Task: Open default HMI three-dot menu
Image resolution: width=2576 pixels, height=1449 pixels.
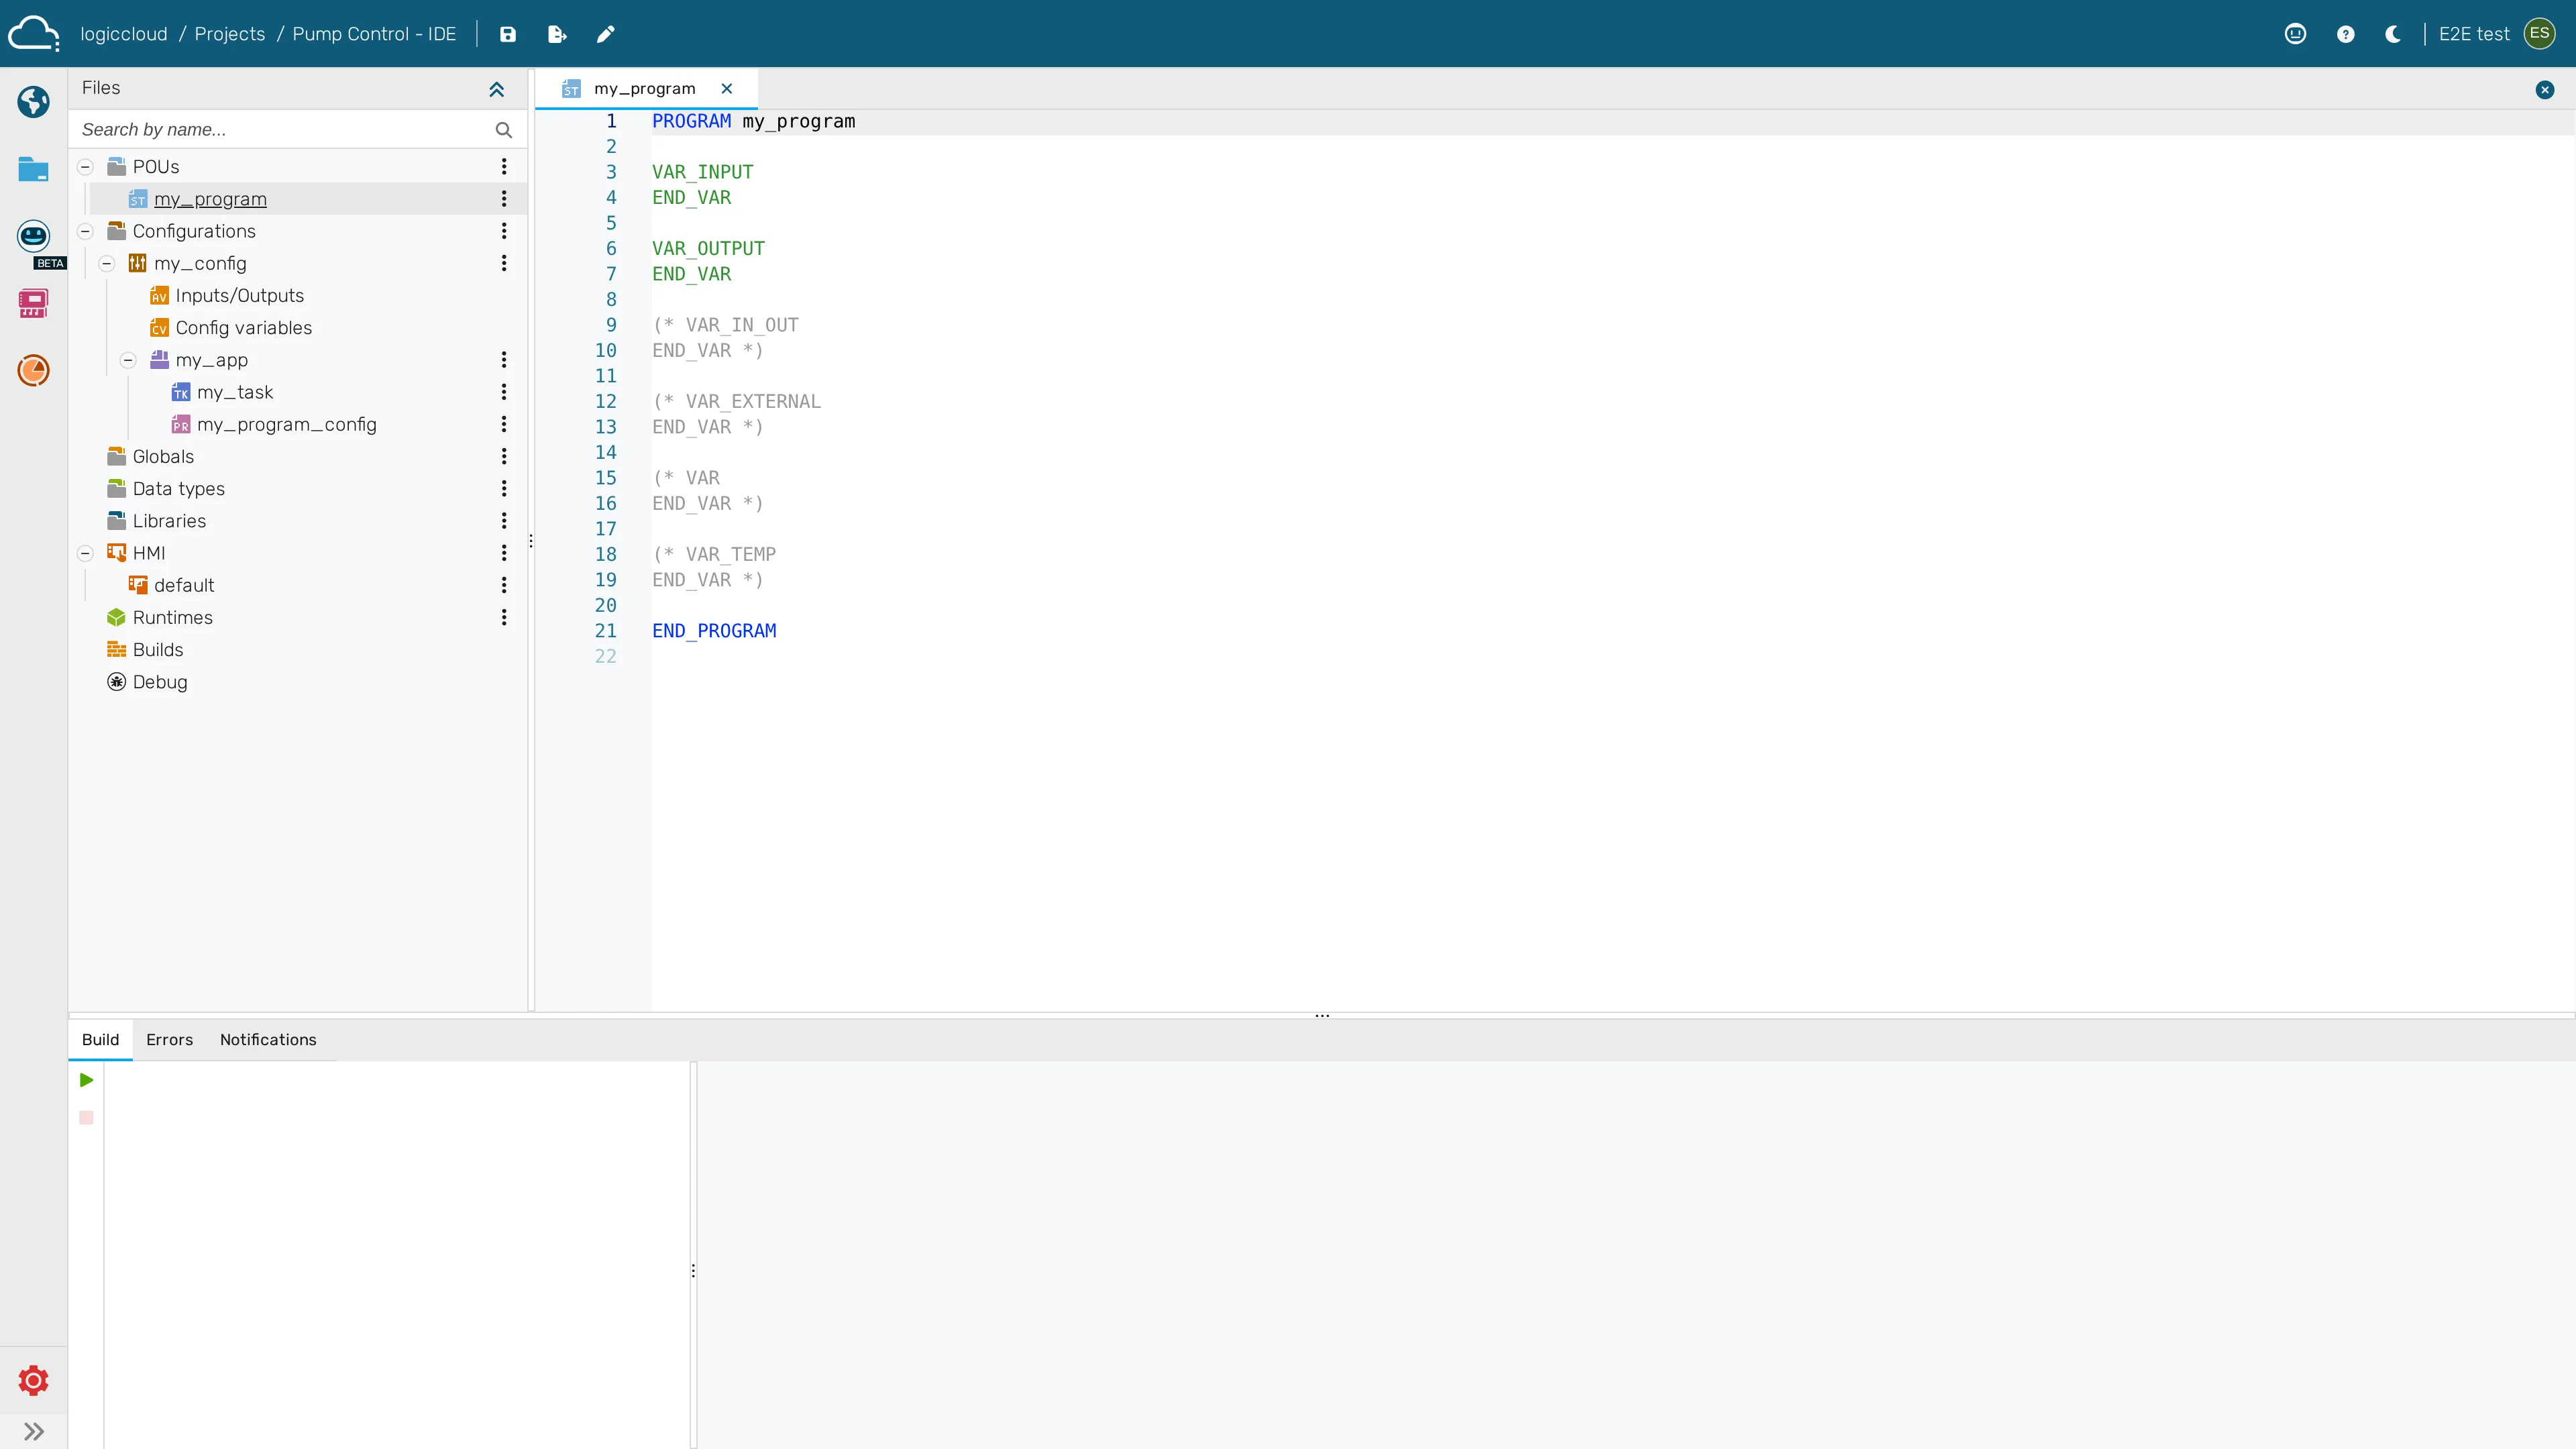Action: pyautogui.click(x=504, y=585)
